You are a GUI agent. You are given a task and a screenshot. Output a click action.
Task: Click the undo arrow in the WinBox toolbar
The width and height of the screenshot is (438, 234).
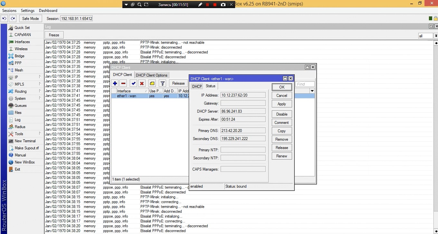[5, 19]
